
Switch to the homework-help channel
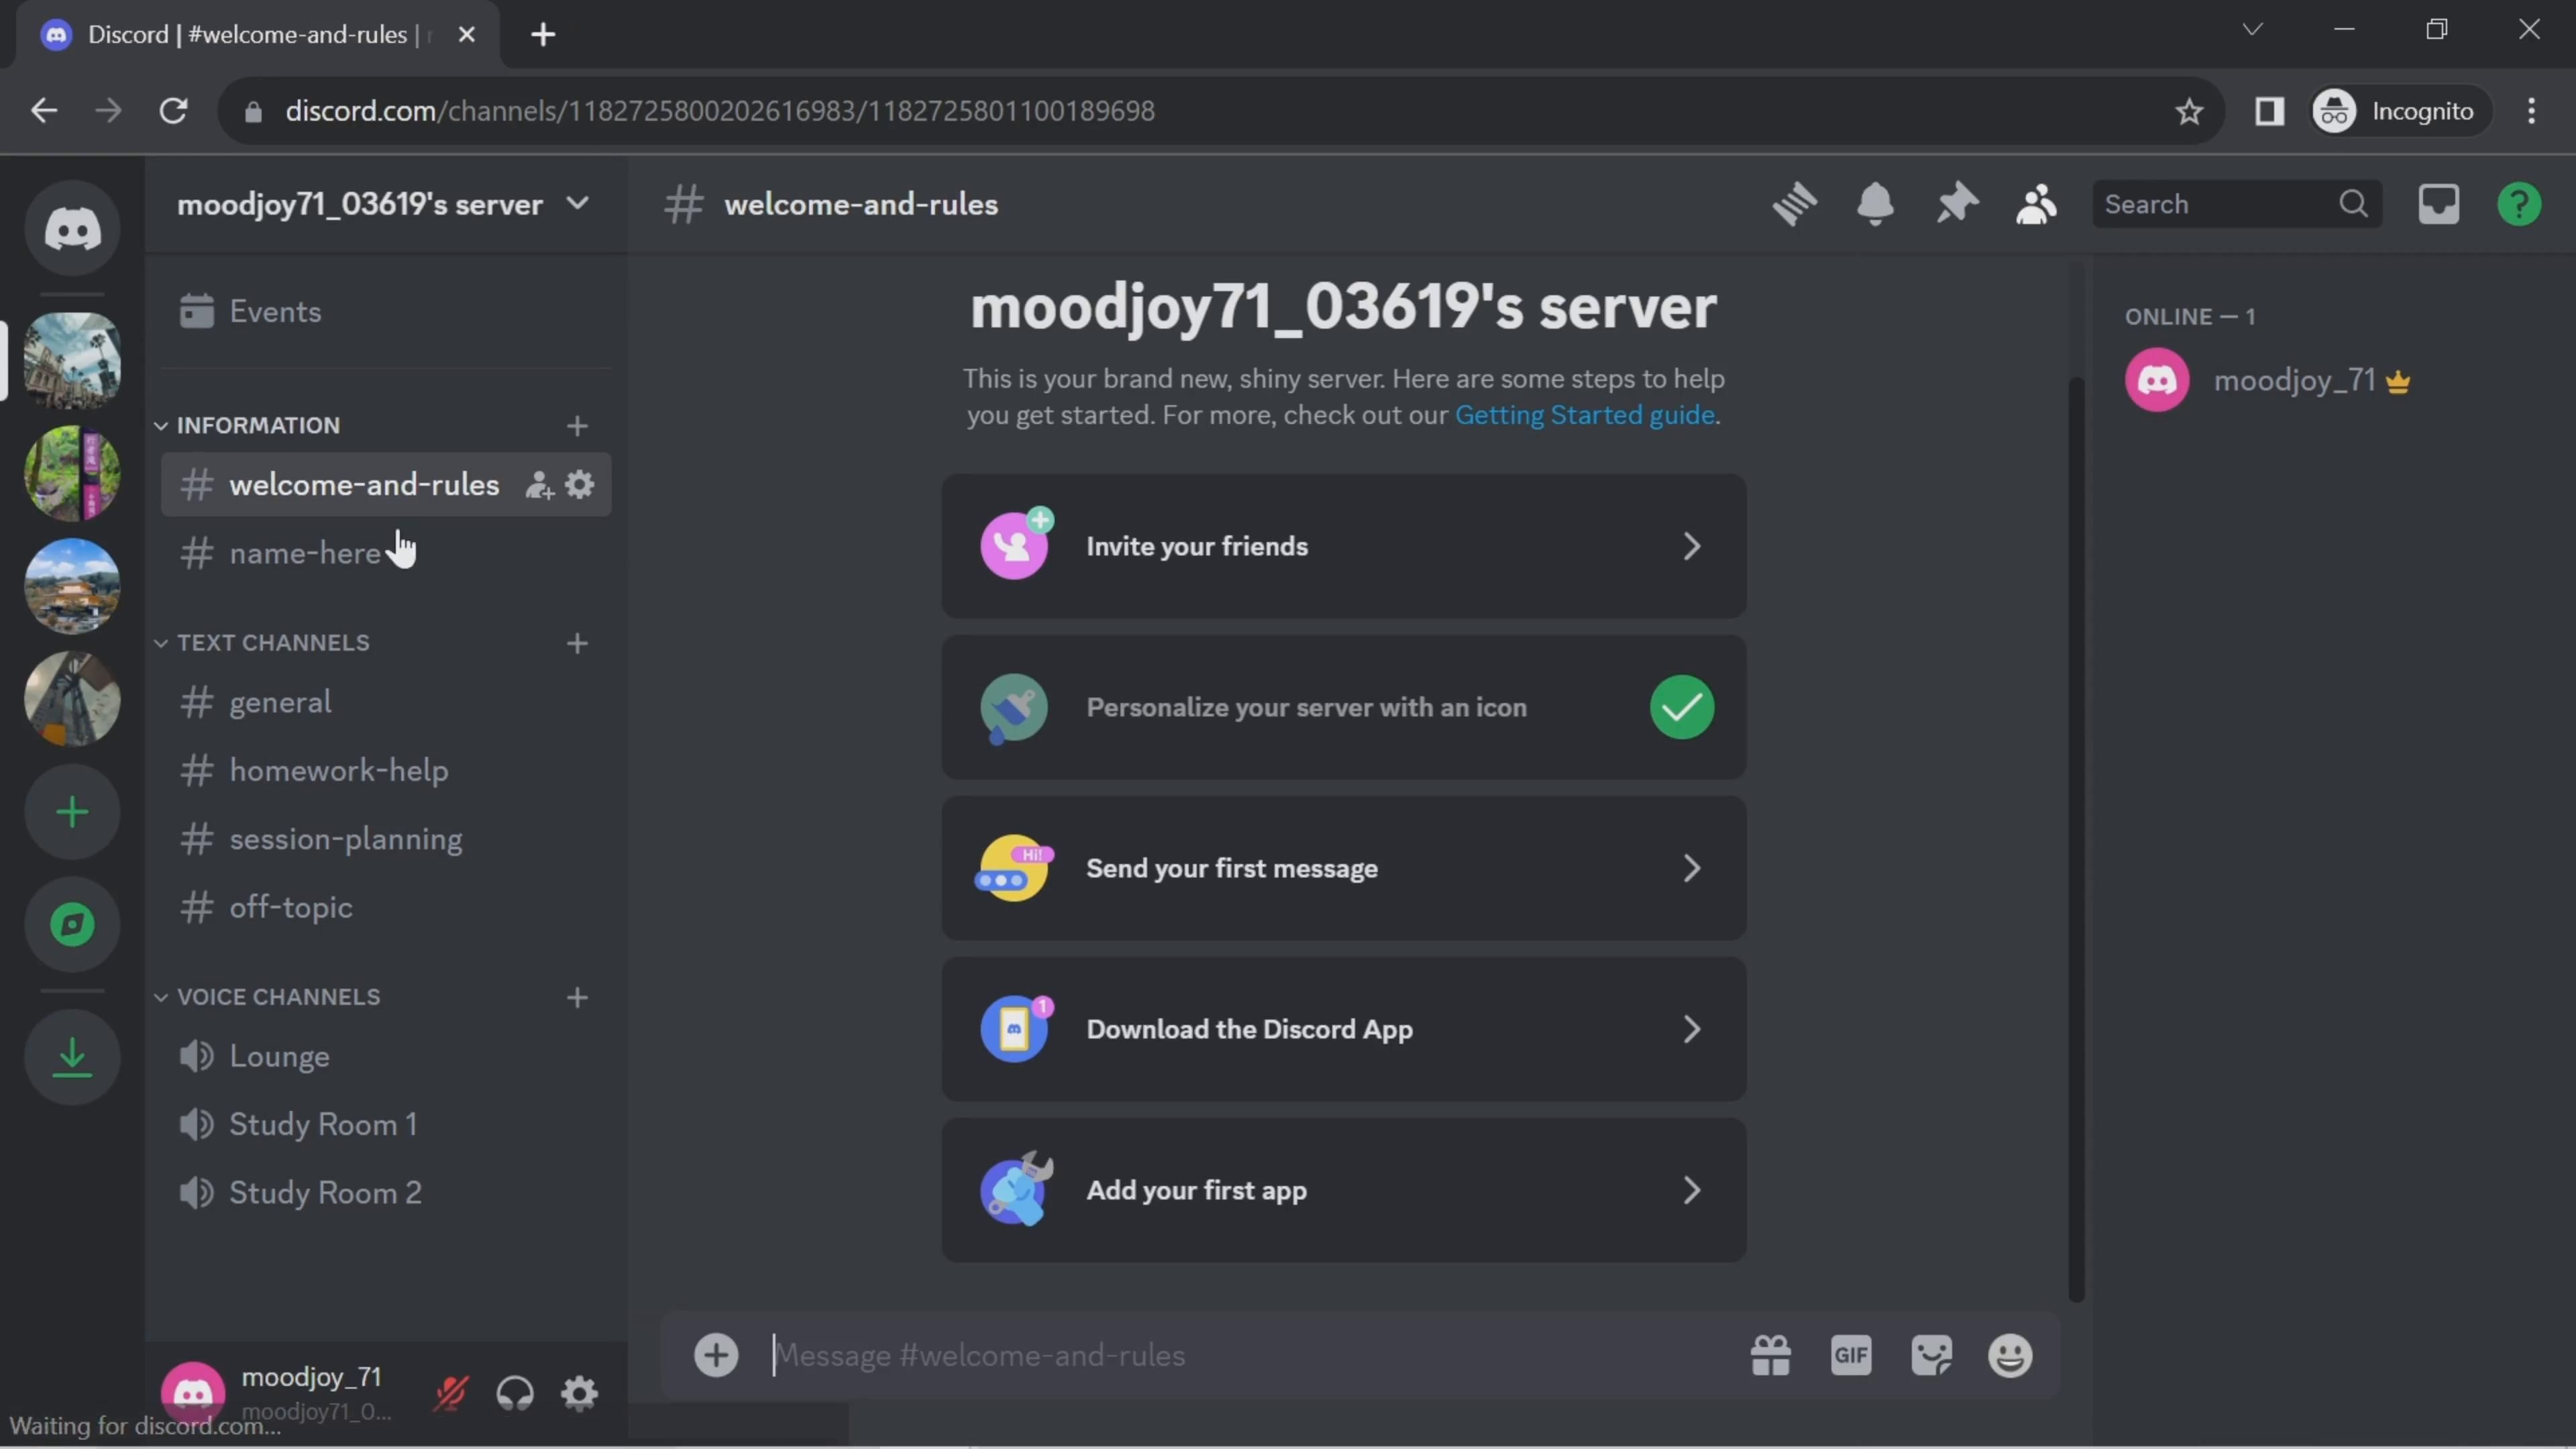338,771
